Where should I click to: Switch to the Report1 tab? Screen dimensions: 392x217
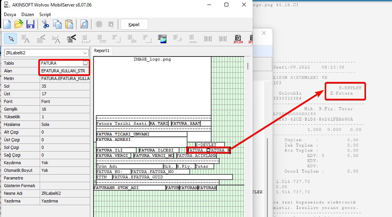pos(101,51)
